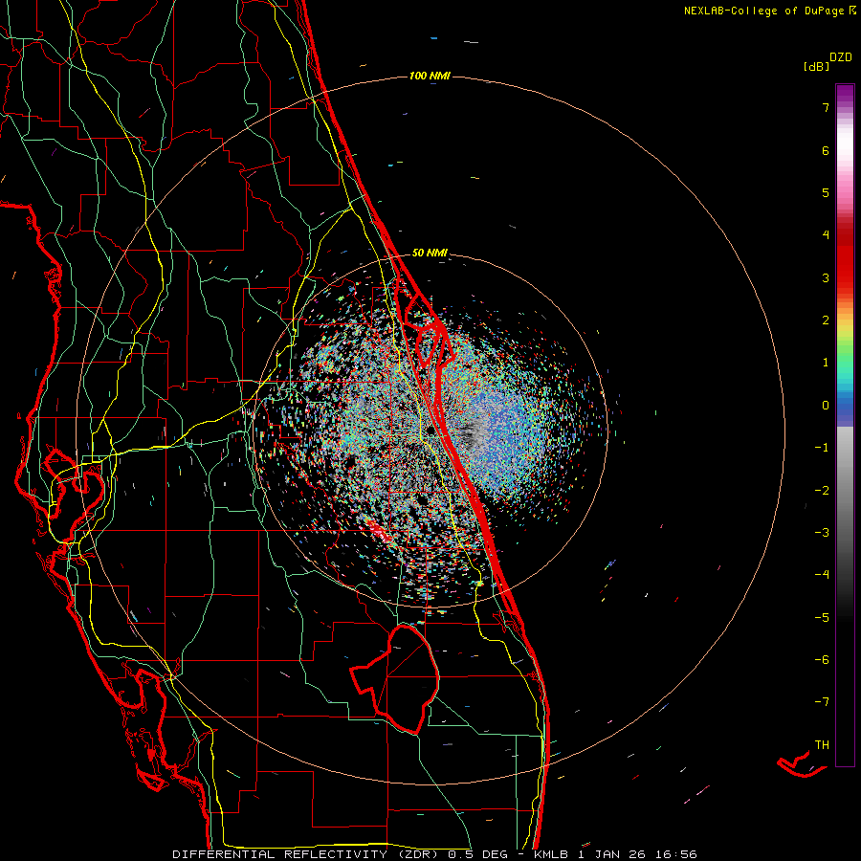The image size is (861, 861).
Task: Click the -1 value on the scale
Action: 822,448
